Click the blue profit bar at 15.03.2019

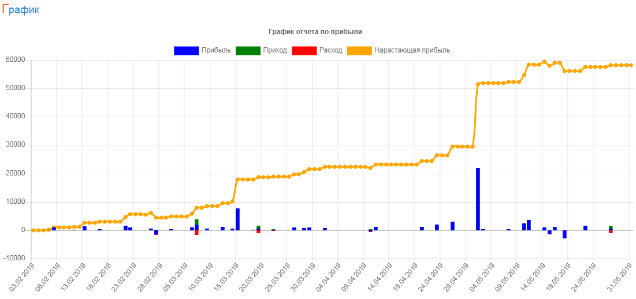pyautogui.click(x=237, y=219)
